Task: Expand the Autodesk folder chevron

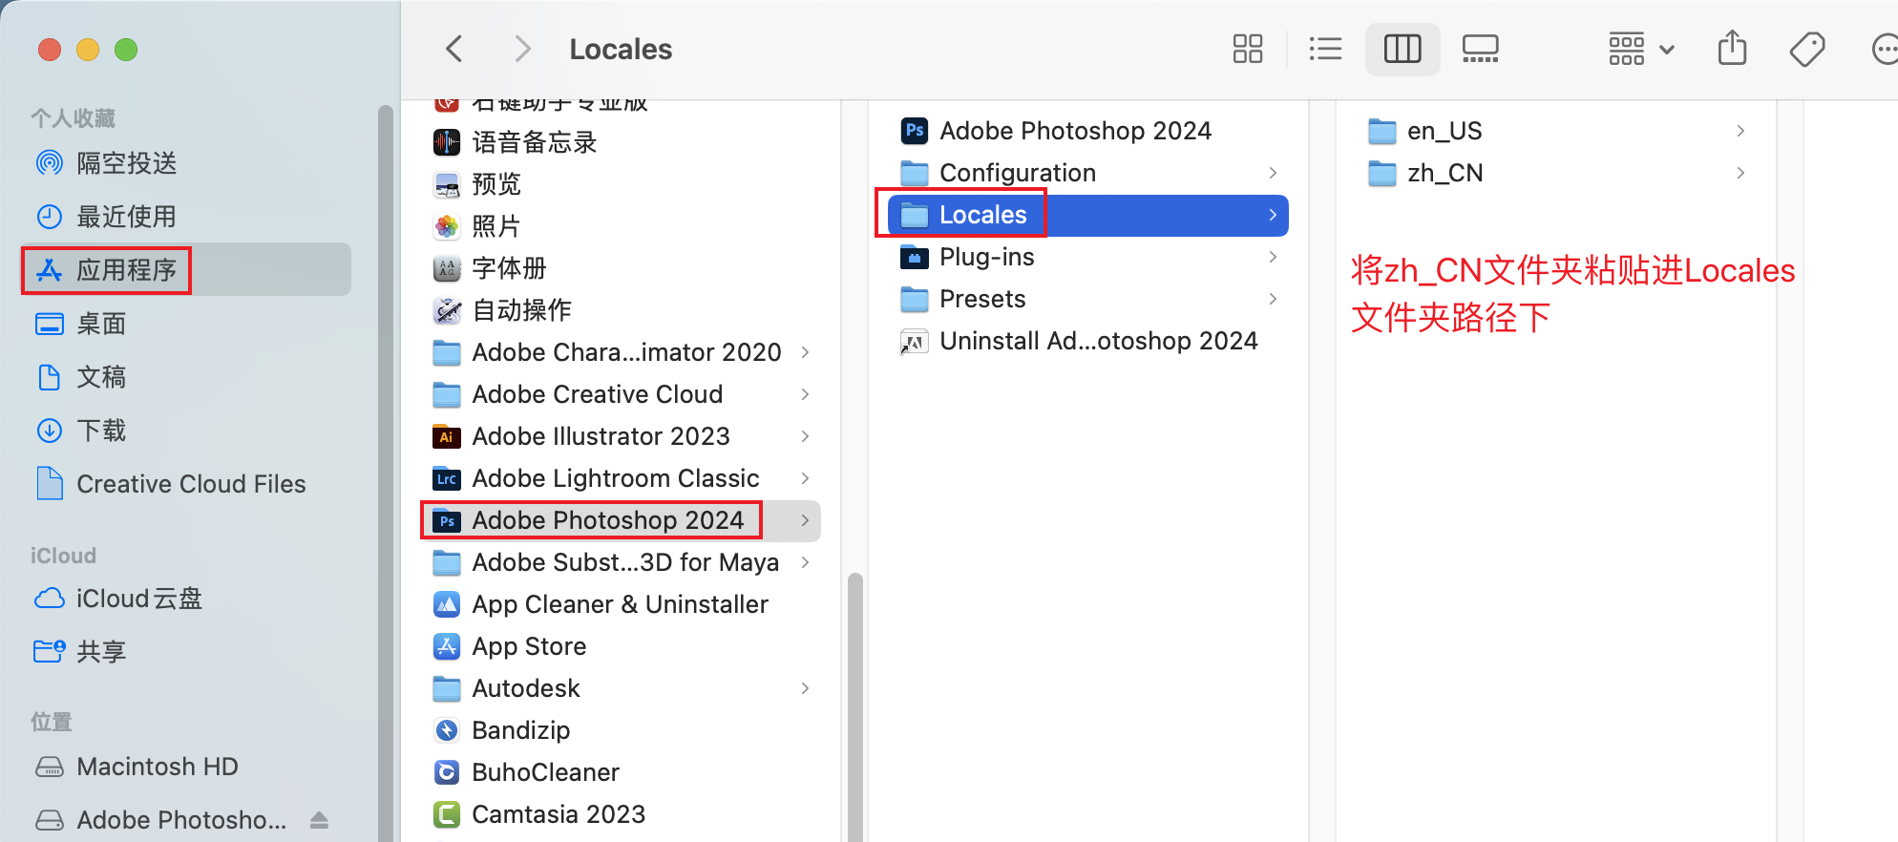Action: (x=805, y=688)
